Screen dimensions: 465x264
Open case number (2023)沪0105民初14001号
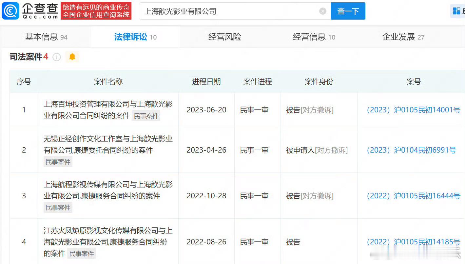tap(414, 110)
